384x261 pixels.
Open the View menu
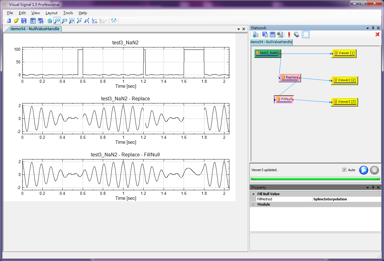click(35, 13)
